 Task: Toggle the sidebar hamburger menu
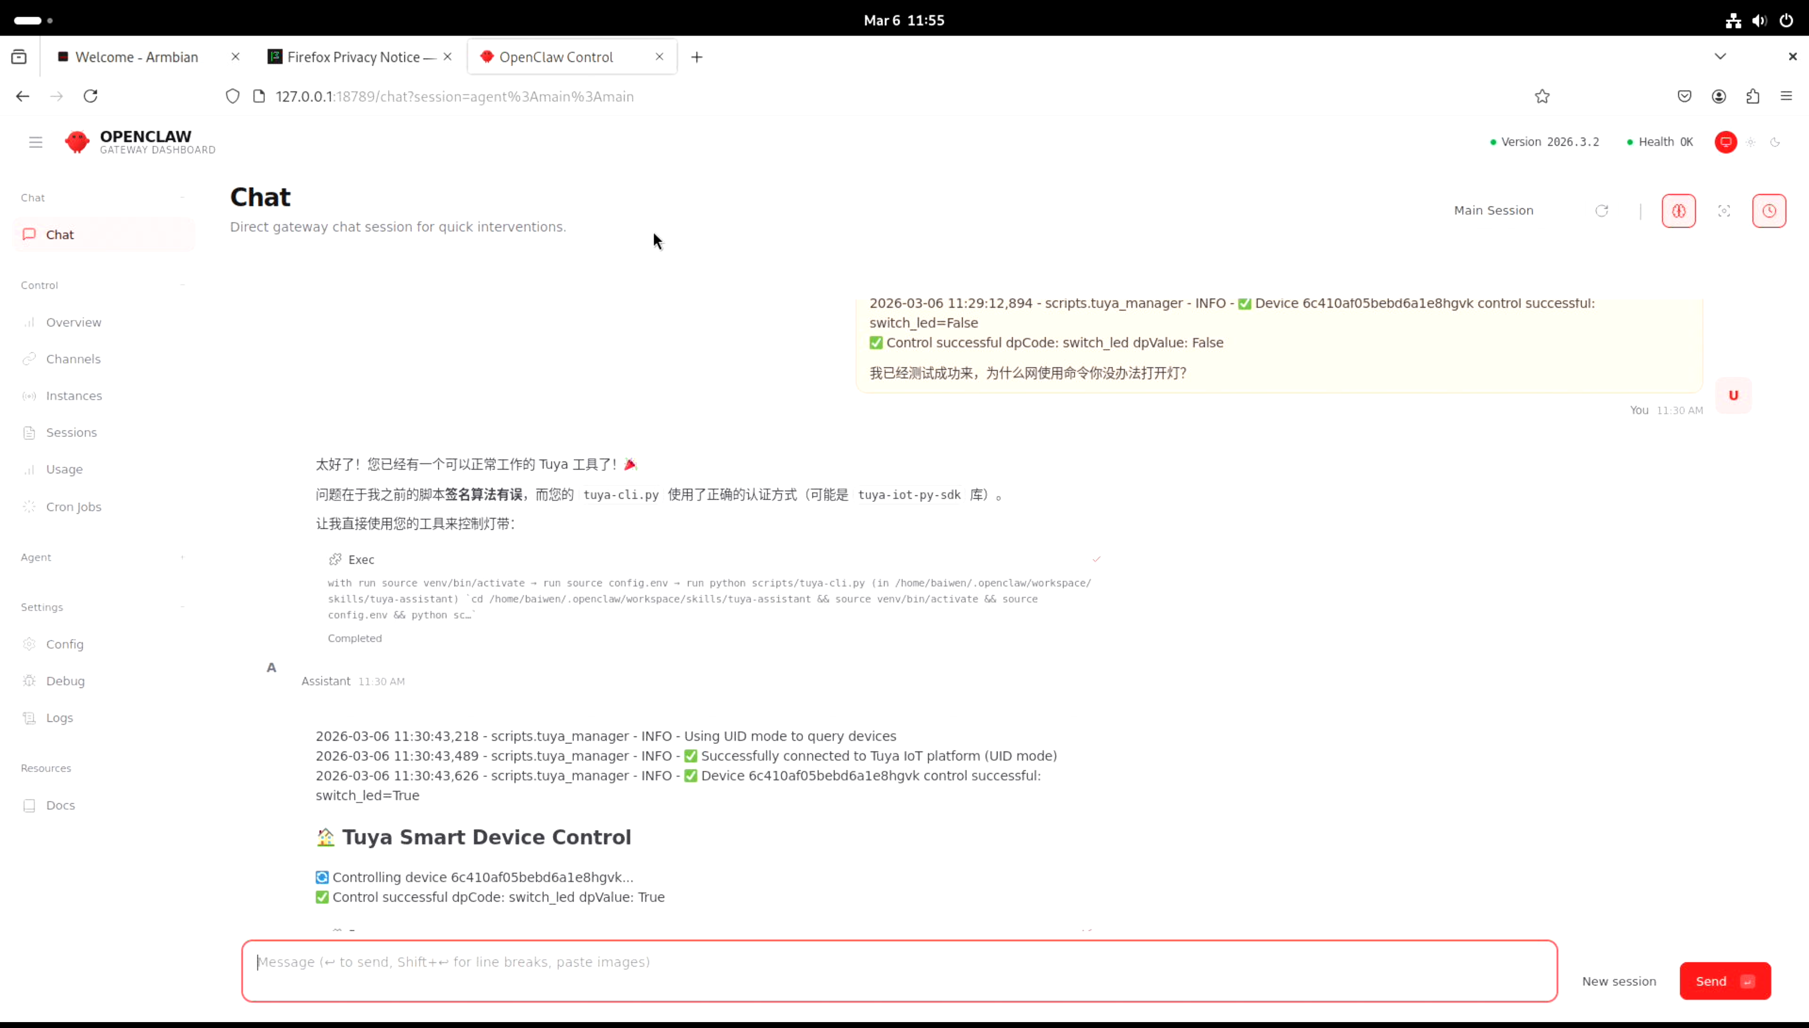coord(36,142)
